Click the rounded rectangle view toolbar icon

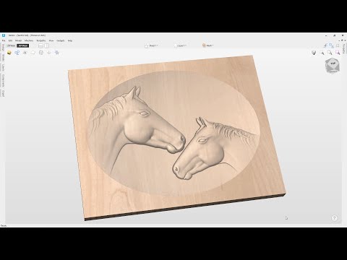point(33,53)
